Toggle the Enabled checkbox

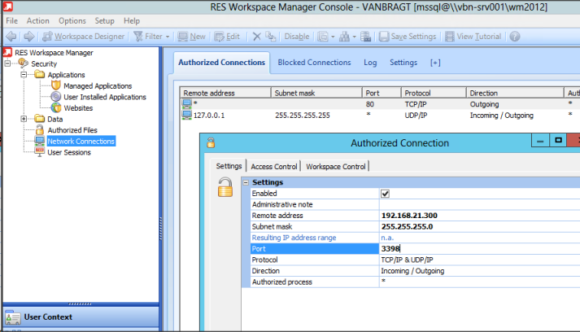(385, 194)
